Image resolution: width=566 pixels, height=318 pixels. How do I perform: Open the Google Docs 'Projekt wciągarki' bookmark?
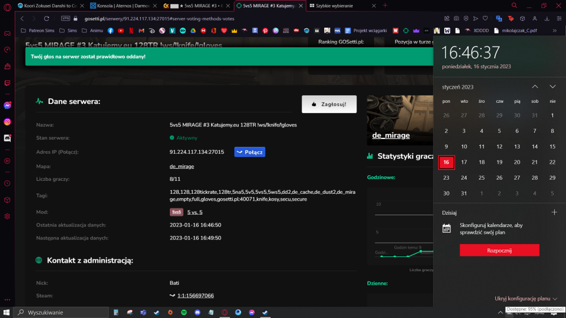point(366,31)
